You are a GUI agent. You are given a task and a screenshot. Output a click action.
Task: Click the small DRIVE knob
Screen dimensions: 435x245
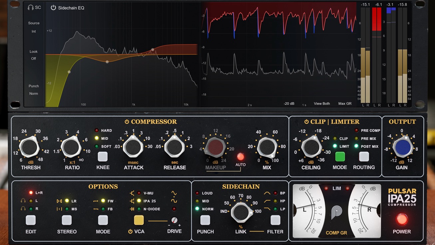click(174, 220)
